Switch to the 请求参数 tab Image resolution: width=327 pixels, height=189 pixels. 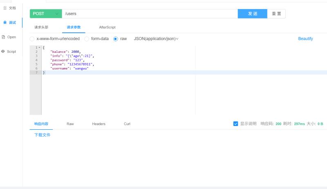[x=74, y=27]
